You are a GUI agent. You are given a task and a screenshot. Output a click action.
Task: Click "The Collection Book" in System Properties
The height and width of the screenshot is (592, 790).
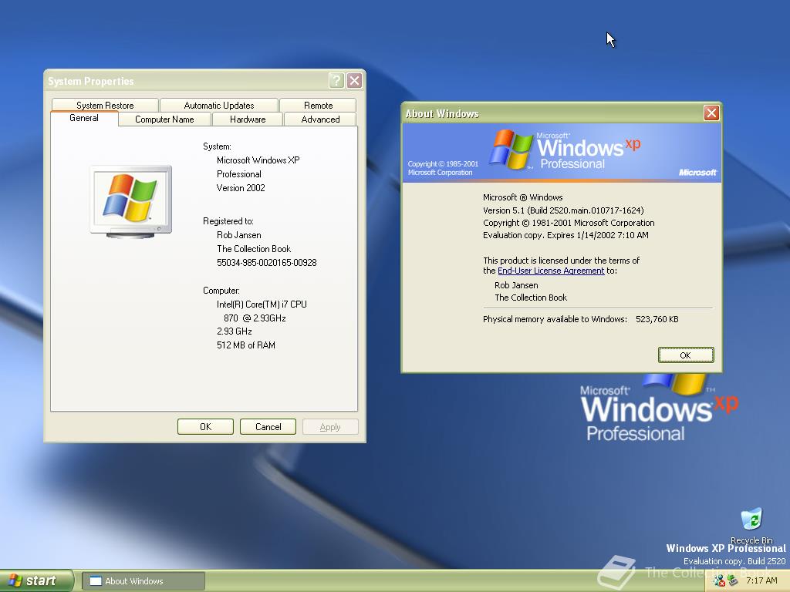[x=254, y=249]
